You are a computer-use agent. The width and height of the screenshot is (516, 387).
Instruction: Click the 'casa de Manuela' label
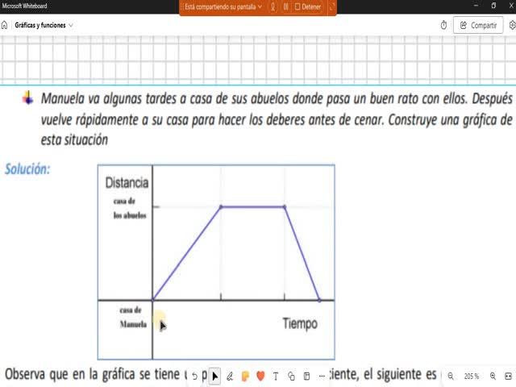(x=133, y=317)
